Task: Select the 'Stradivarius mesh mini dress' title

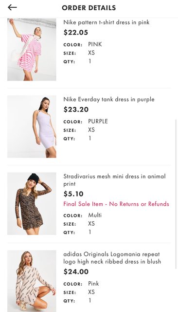Action: (x=114, y=180)
